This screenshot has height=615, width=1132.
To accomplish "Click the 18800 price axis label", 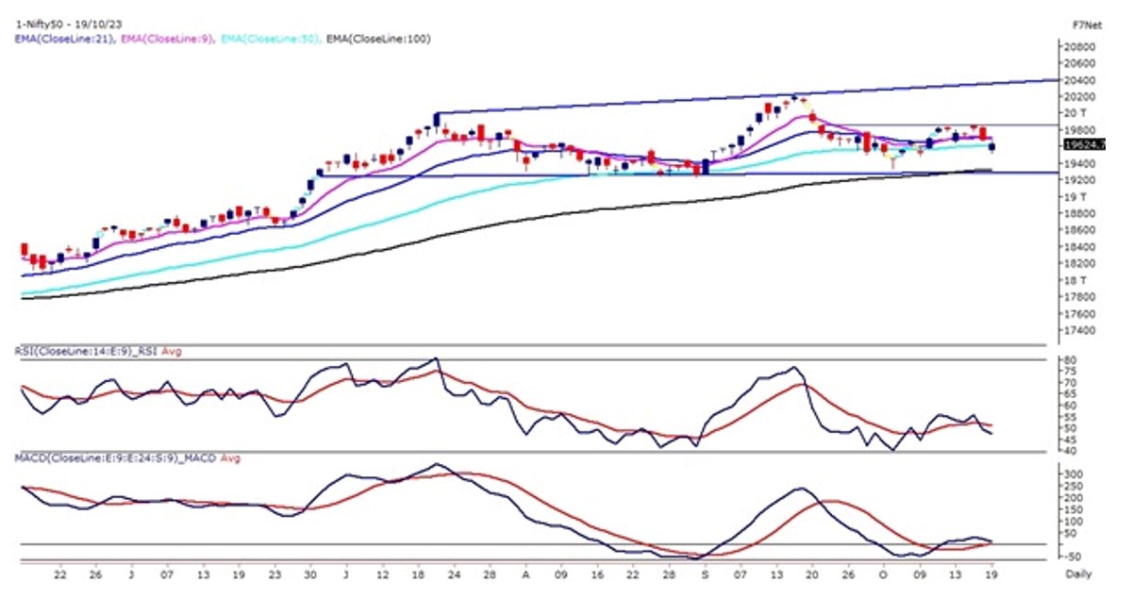I will (1081, 214).
